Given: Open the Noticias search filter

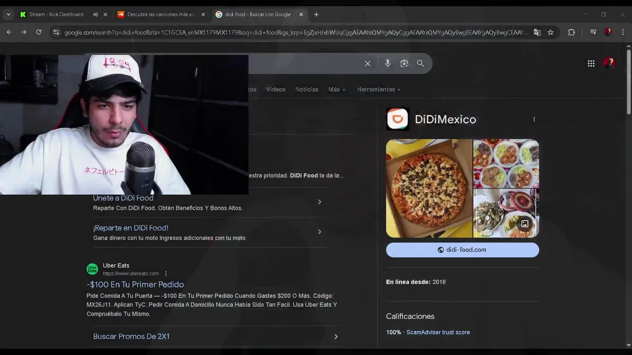Looking at the screenshot, I should click(x=307, y=89).
